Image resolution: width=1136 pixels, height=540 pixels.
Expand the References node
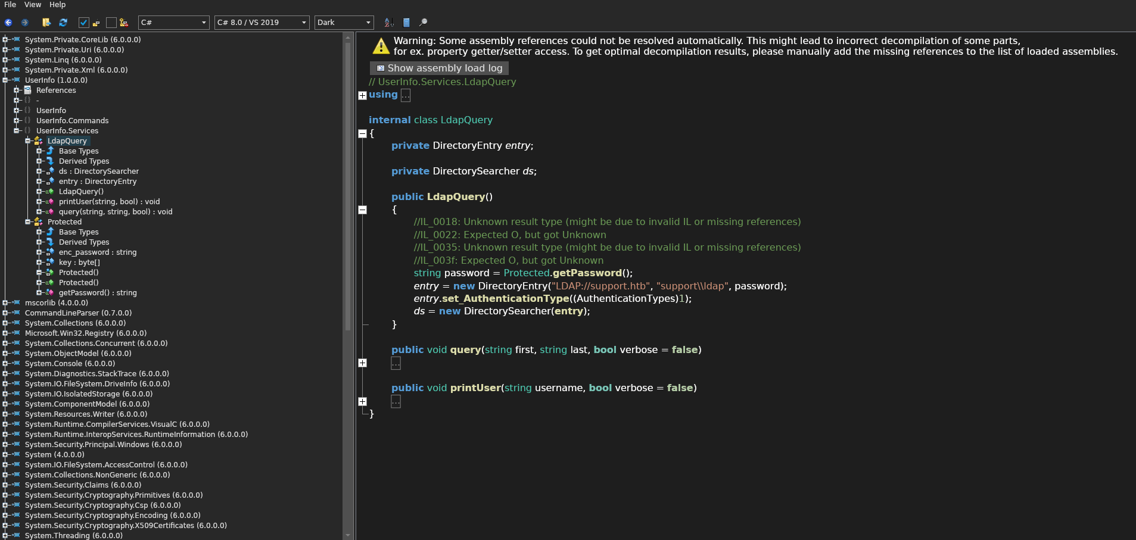[x=17, y=90]
